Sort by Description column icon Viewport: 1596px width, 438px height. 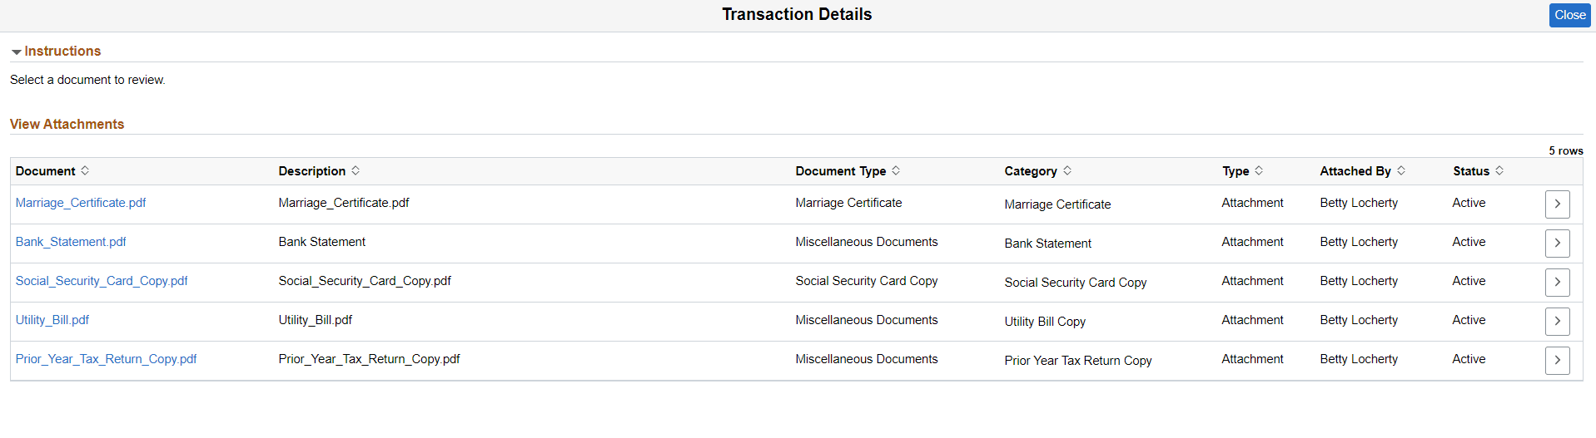click(x=355, y=170)
